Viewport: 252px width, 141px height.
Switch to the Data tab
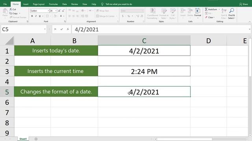pyautogui.click(x=65, y=4)
